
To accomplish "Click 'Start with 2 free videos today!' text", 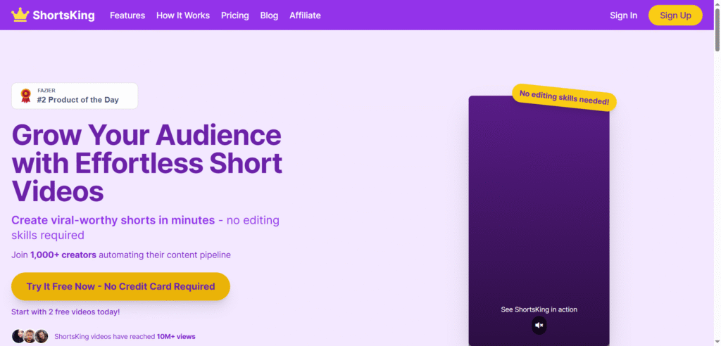I will tap(65, 312).
